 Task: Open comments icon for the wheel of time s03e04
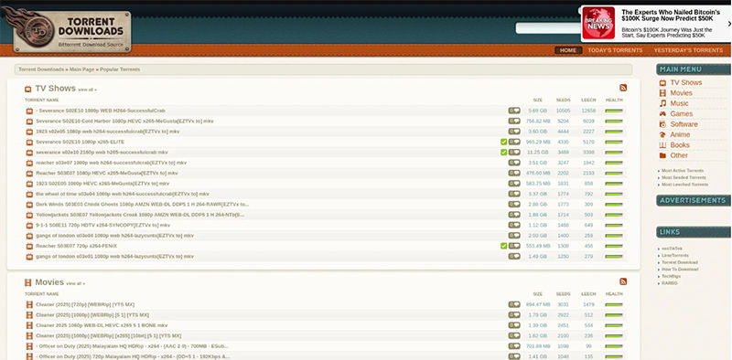pos(514,194)
